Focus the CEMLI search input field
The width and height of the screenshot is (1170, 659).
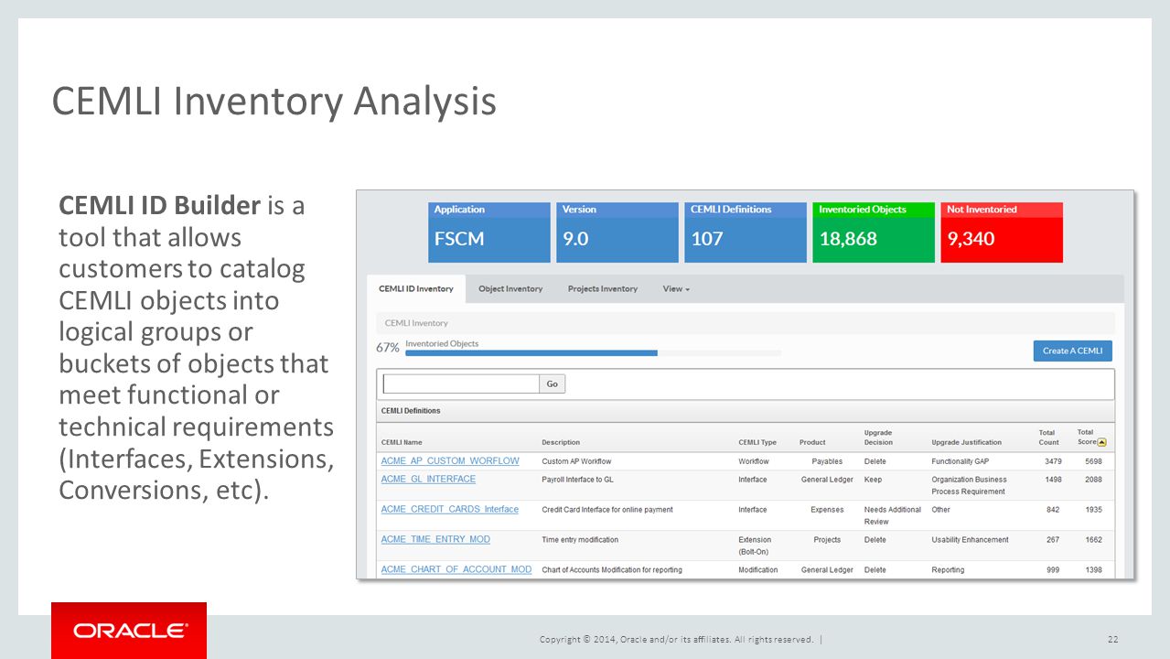coord(461,384)
